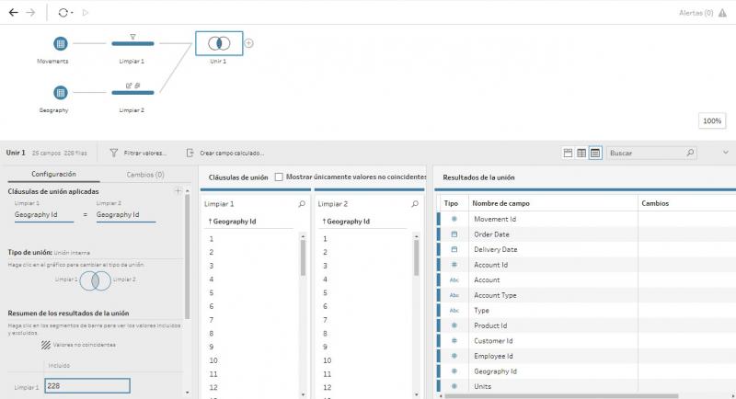Open the Configuración tab
The width and height of the screenshot is (736, 399).
point(53,174)
